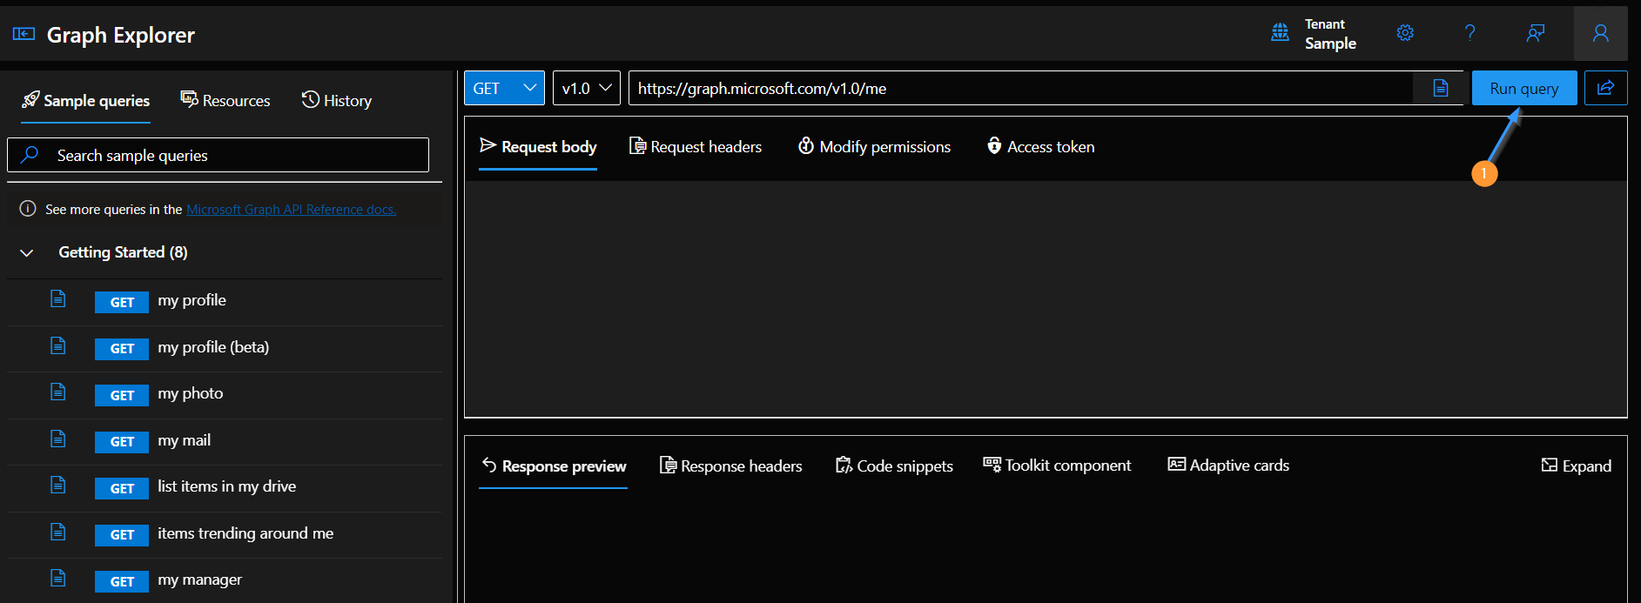Viewport: 1641px width, 603px height.
Task: Click the document icon next to my mail
Action: 58,439
